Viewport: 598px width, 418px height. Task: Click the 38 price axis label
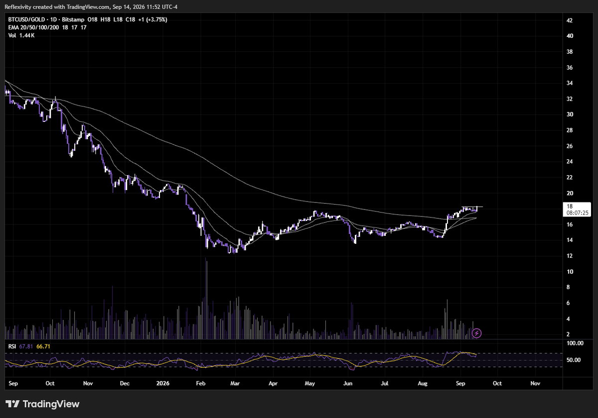click(x=569, y=52)
